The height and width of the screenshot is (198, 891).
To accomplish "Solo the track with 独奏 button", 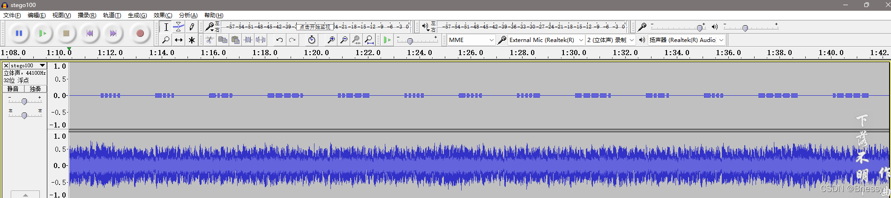I will [x=36, y=89].
